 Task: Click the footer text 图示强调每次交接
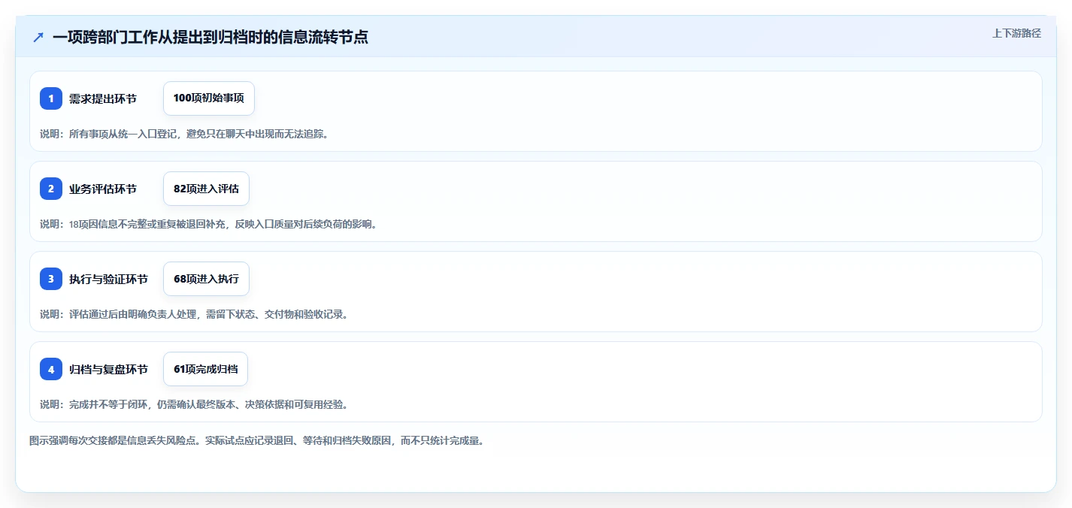coord(256,440)
